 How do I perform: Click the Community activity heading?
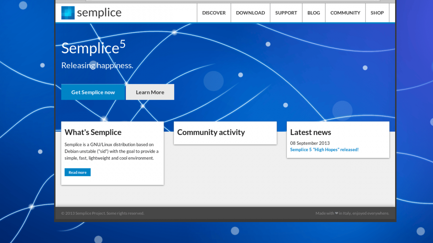[x=211, y=132]
